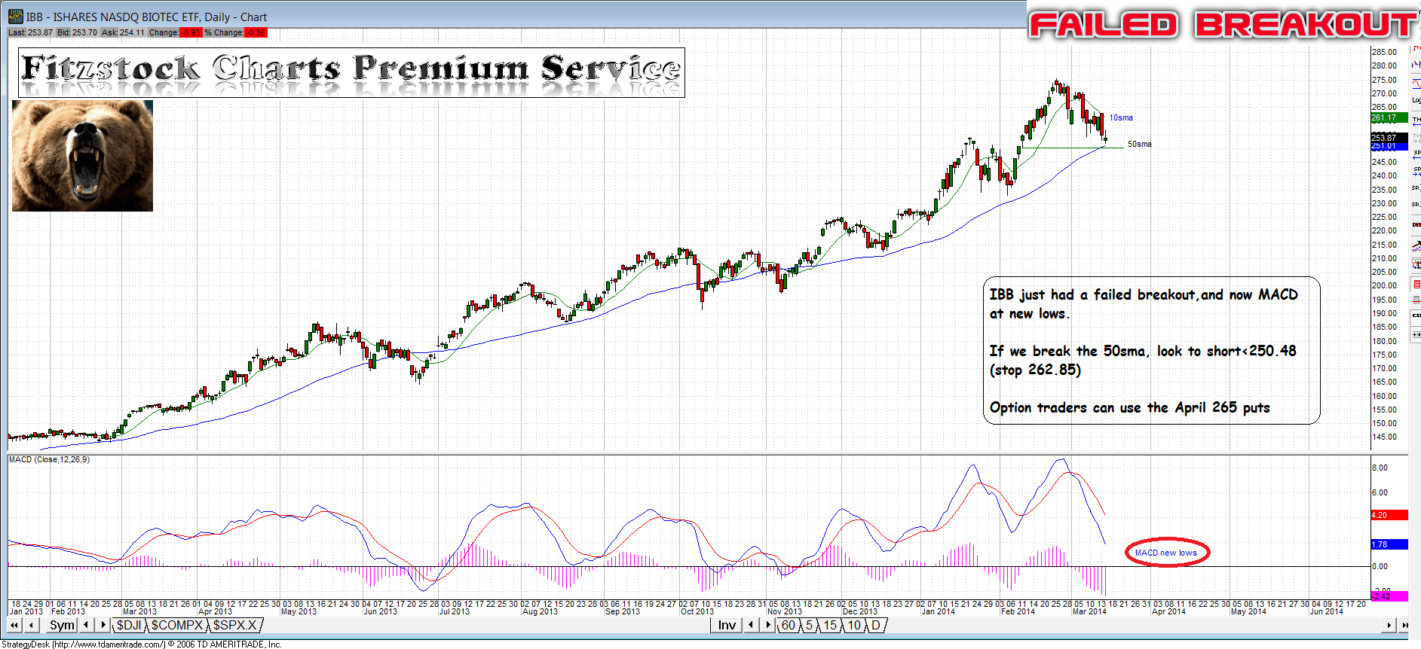The width and height of the screenshot is (1421, 649).
Task: Click the right arrow at the chart's bottom-right
Action: (1389, 625)
